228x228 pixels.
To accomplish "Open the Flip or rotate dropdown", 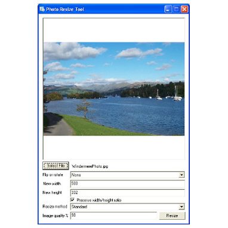I will [x=128, y=175].
